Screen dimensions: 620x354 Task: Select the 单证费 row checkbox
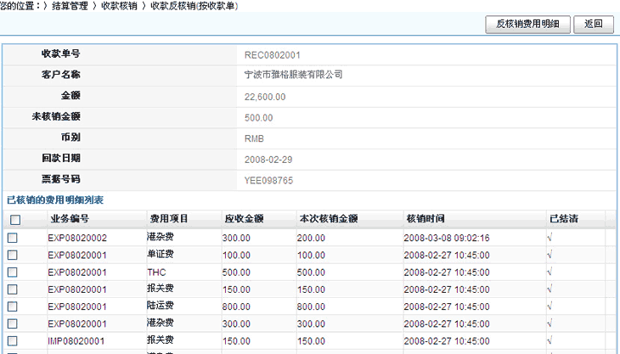(x=13, y=256)
